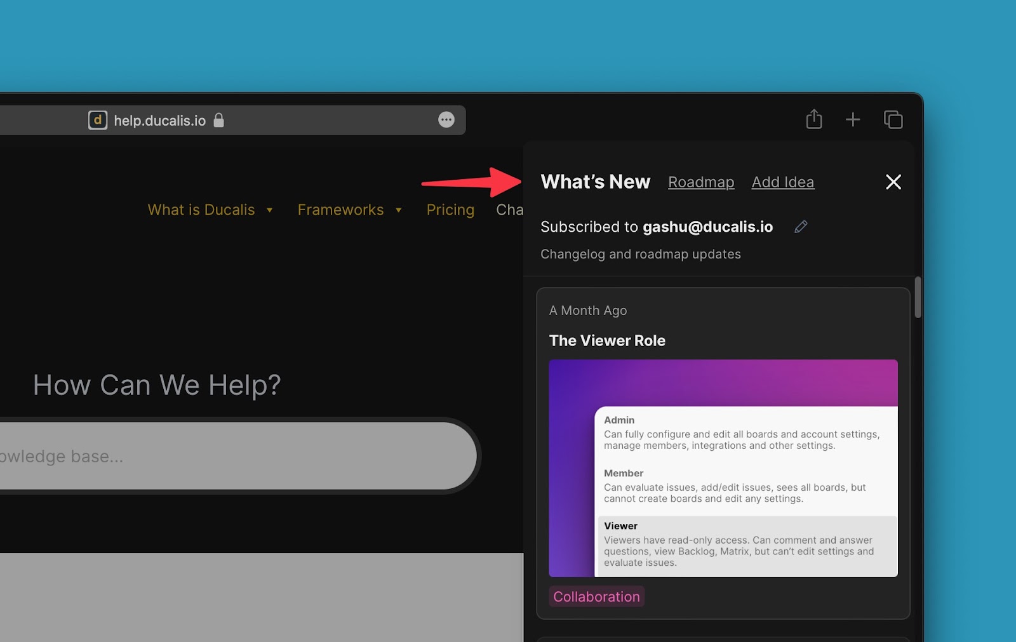Click the share icon in the browser toolbar
The image size is (1016, 642).
(x=814, y=119)
